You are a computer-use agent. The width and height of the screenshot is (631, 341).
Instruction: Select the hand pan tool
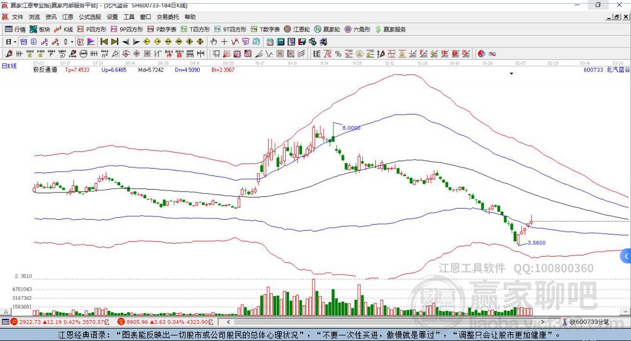click(214, 42)
